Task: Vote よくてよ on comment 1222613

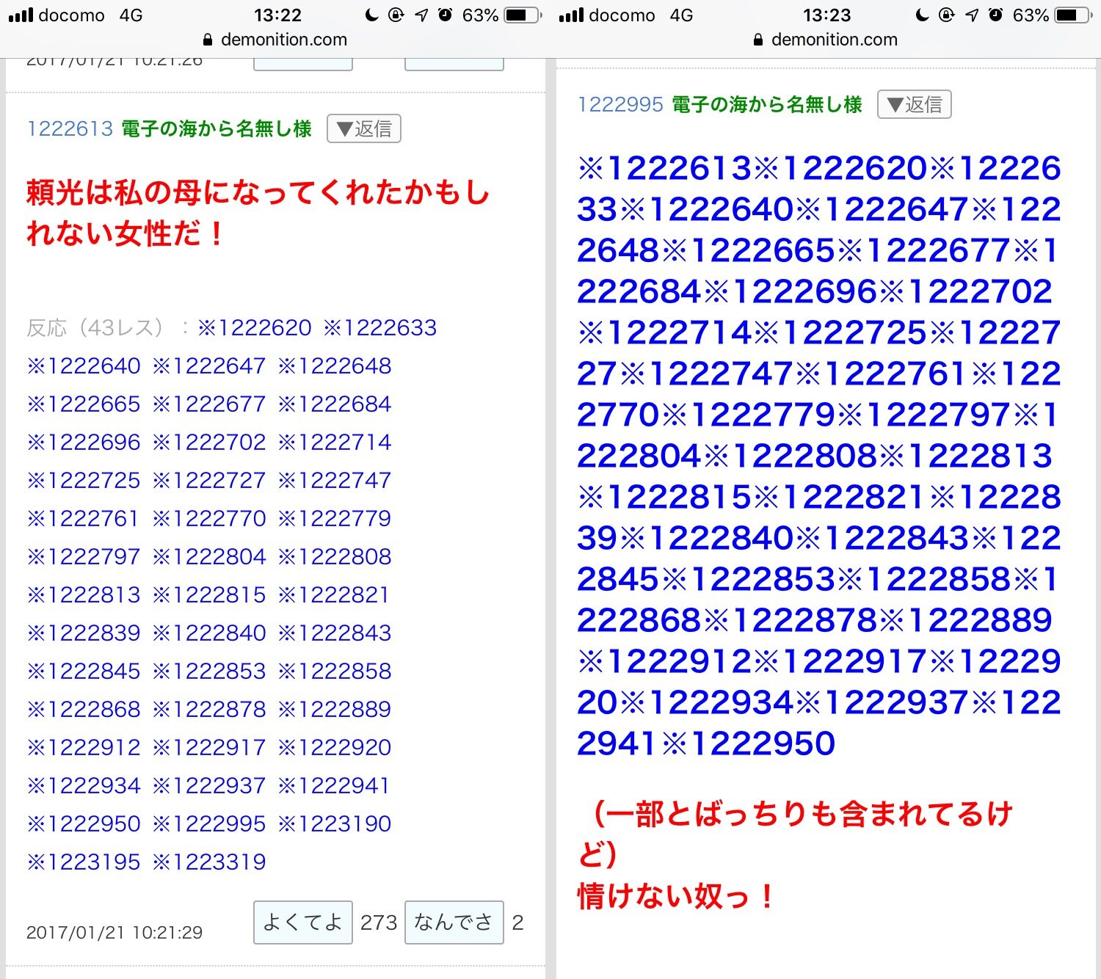Action: [x=302, y=922]
